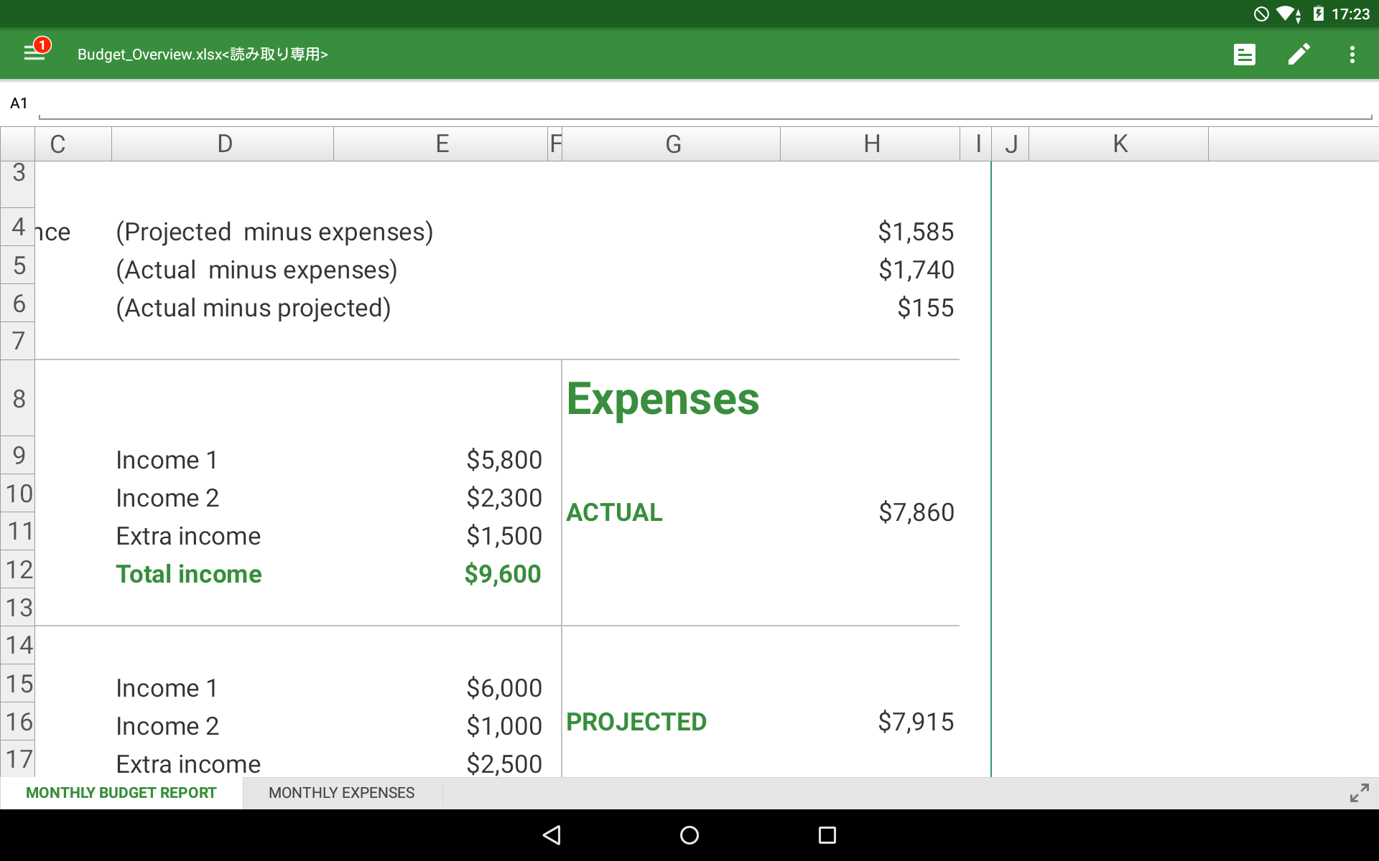
Task: Select column E header
Action: pos(442,144)
